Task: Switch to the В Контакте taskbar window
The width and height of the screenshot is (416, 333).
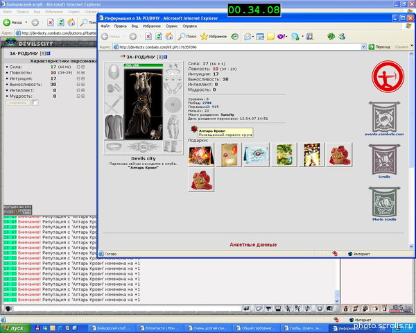Action: click(160, 328)
